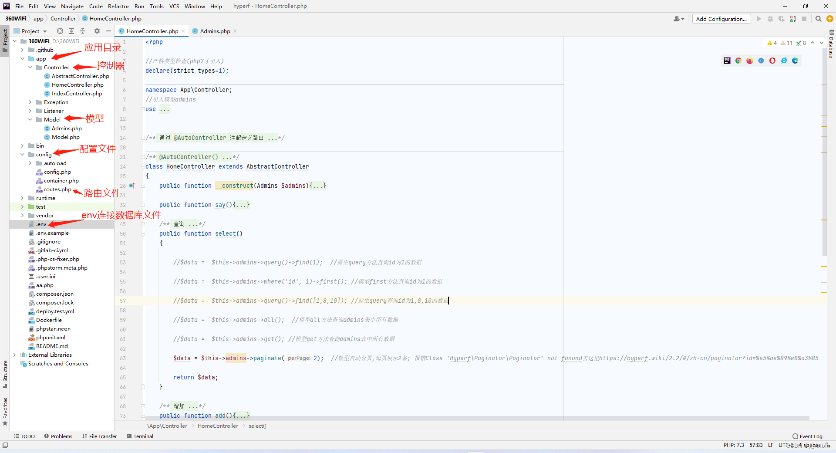Start debugging via the bug icon
The image size is (836, 453).
770,19
